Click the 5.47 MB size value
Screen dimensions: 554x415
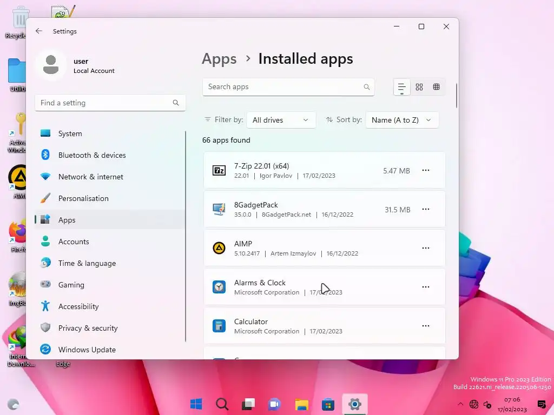pos(397,171)
